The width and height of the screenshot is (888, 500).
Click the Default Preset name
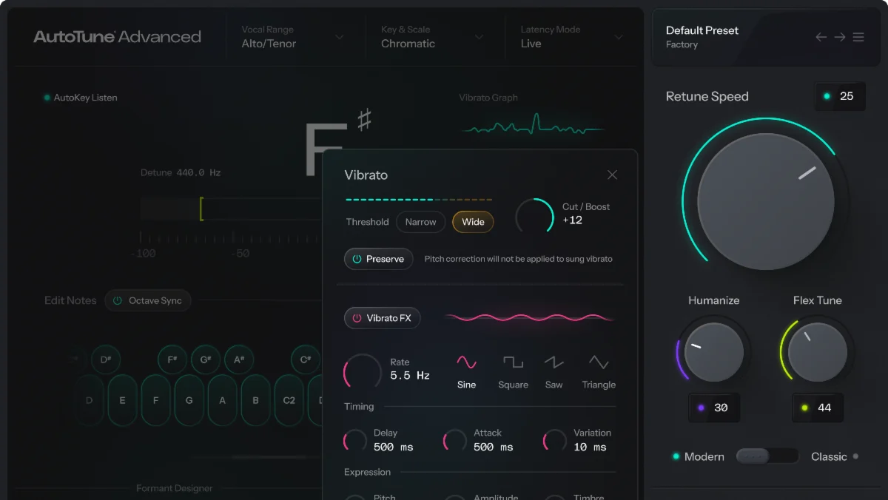(702, 30)
